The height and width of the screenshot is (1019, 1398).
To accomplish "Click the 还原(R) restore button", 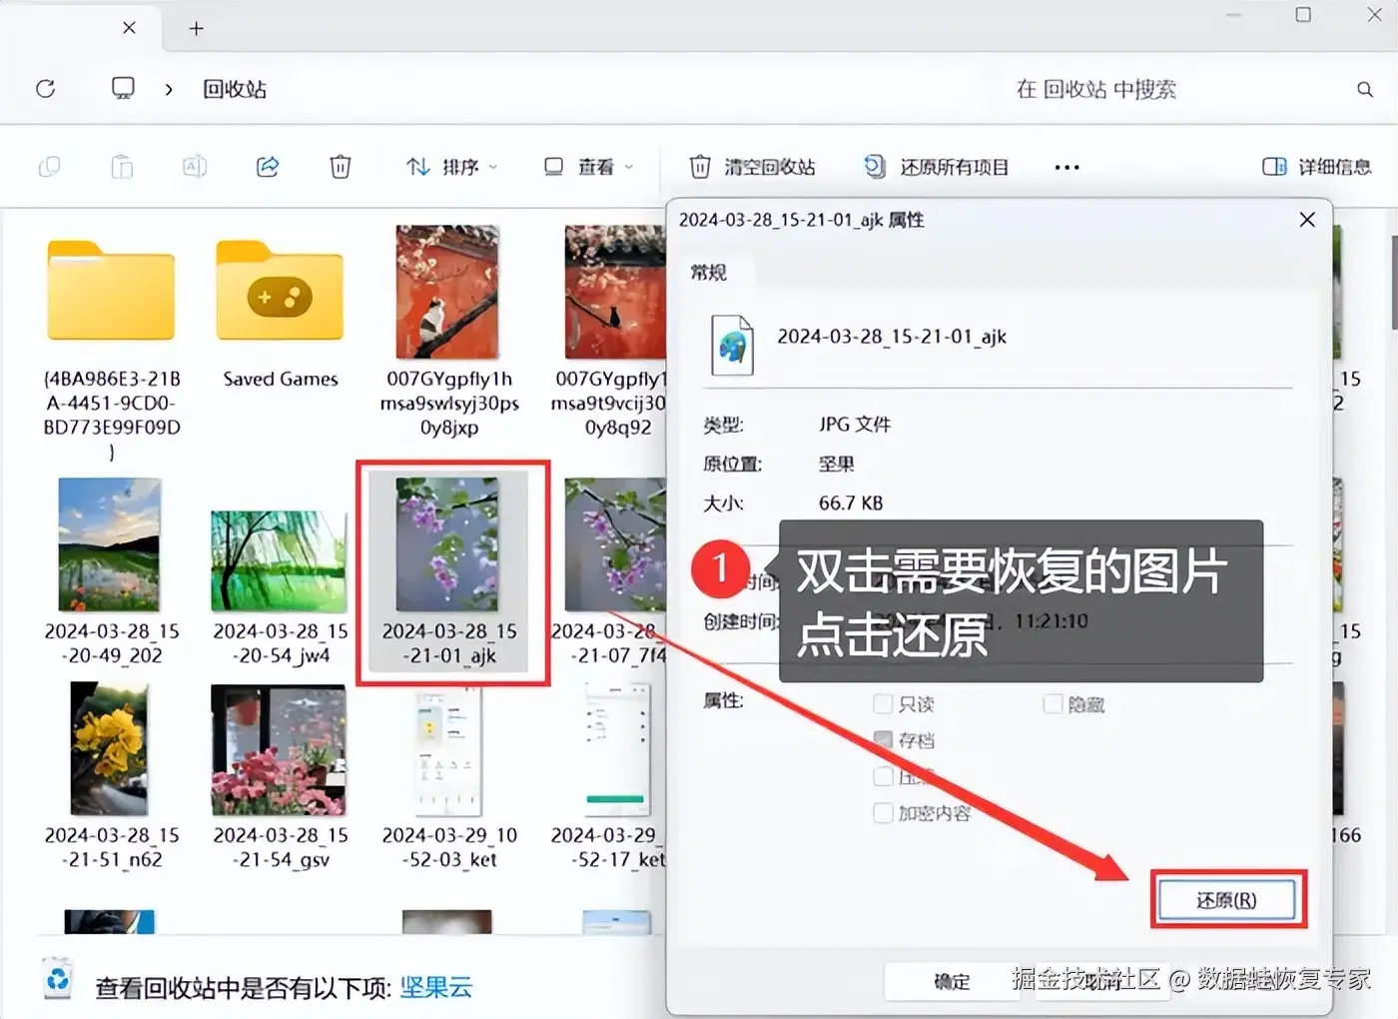I will [1227, 900].
